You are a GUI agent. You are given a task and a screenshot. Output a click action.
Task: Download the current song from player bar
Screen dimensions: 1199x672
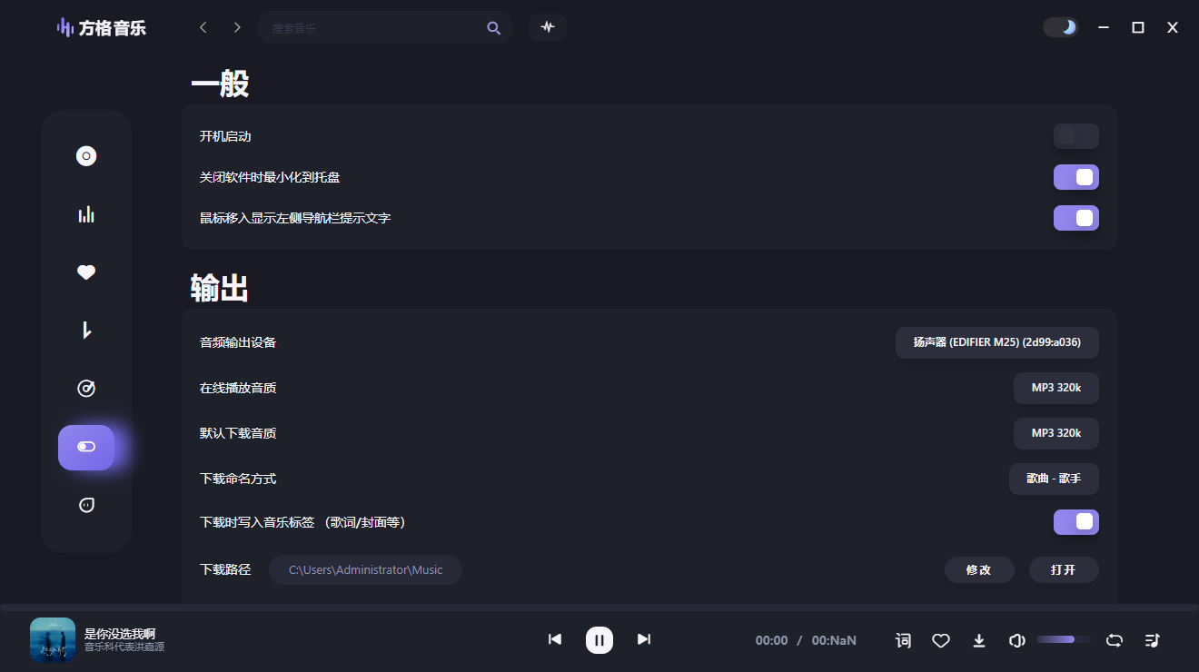pos(979,640)
